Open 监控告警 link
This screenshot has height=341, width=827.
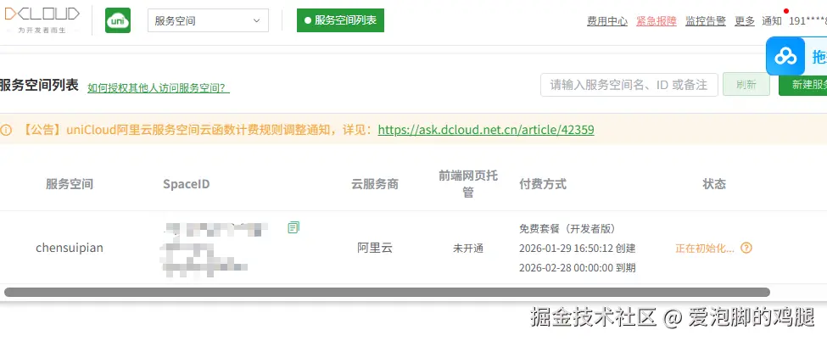click(x=706, y=21)
